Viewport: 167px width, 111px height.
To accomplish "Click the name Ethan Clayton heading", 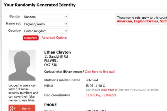I will coord(57,52).
